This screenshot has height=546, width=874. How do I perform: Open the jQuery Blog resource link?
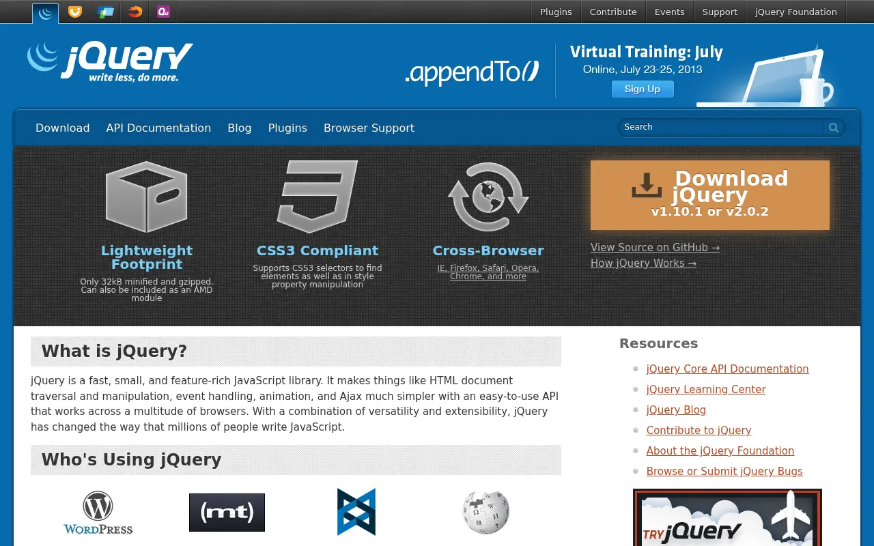coord(676,410)
